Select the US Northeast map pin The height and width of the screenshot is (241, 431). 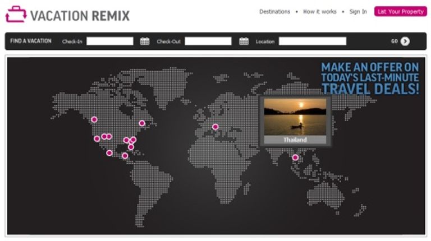pos(142,123)
